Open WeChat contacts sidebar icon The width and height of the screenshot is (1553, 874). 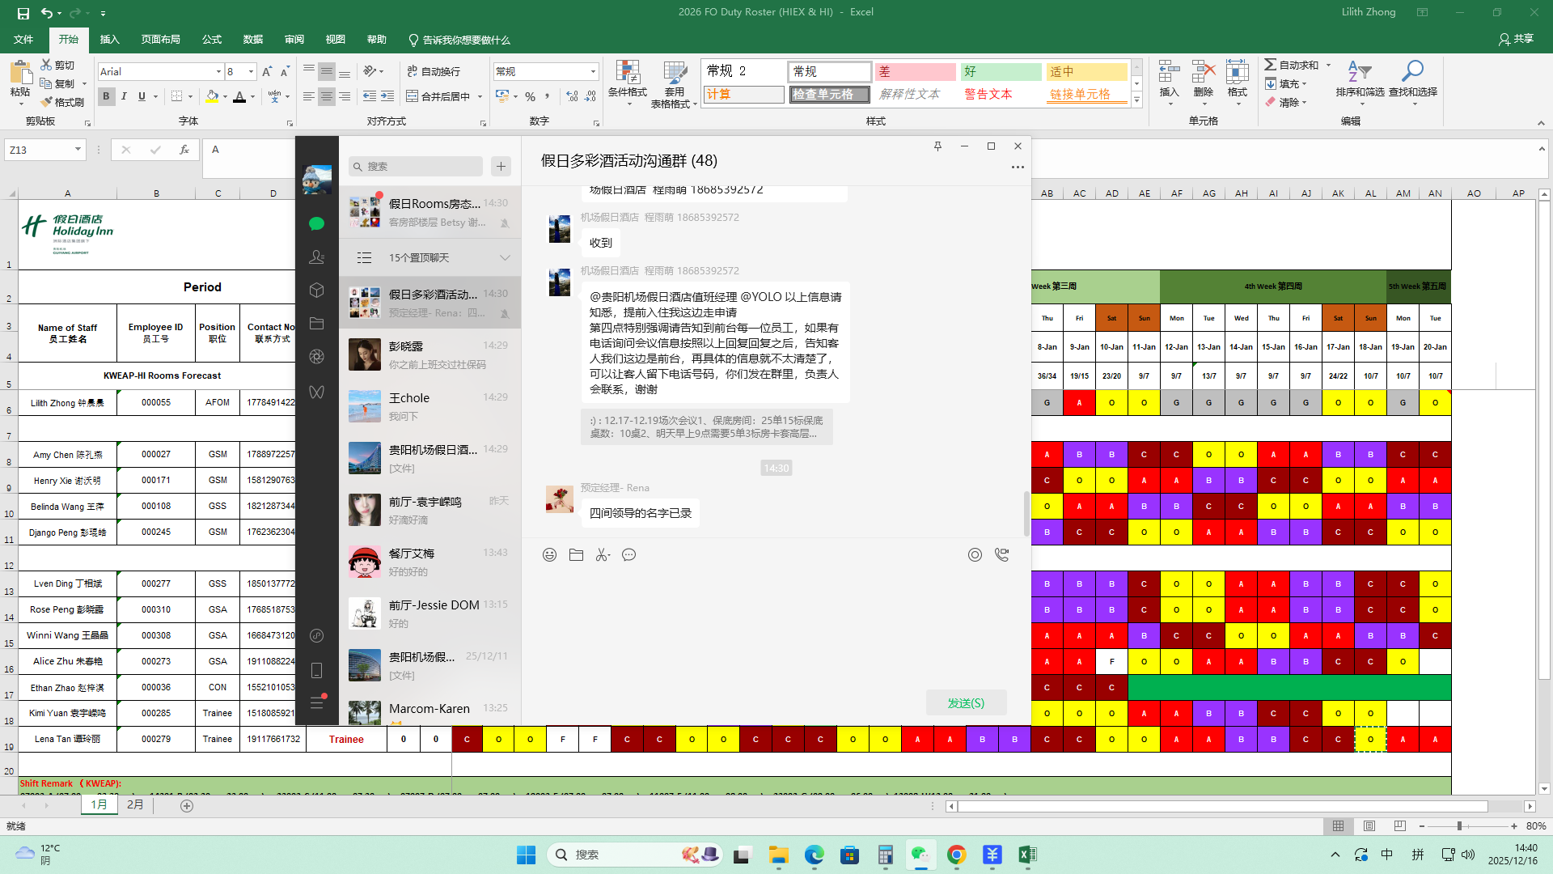pyautogui.click(x=316, y=257)
